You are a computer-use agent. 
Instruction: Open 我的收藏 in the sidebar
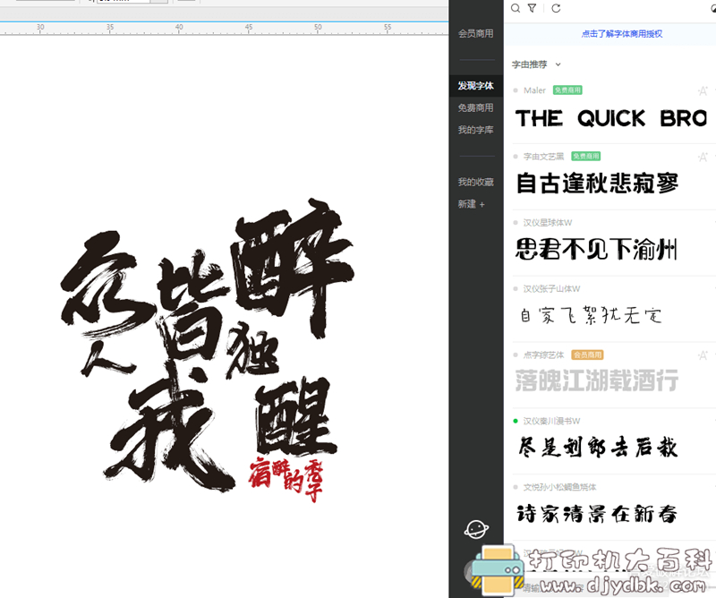click(476, 183)
